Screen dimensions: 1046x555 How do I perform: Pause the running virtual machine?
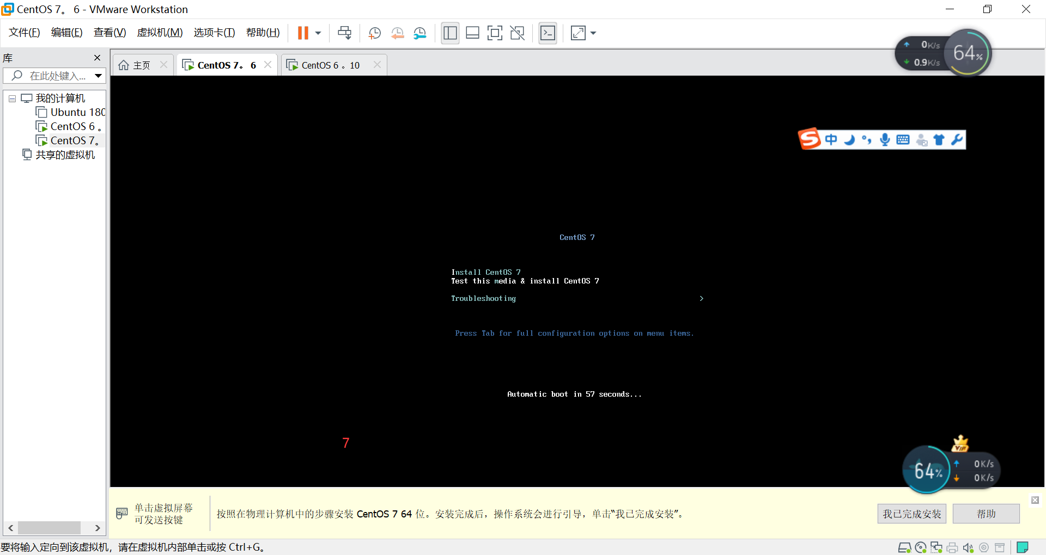point(303,33)
